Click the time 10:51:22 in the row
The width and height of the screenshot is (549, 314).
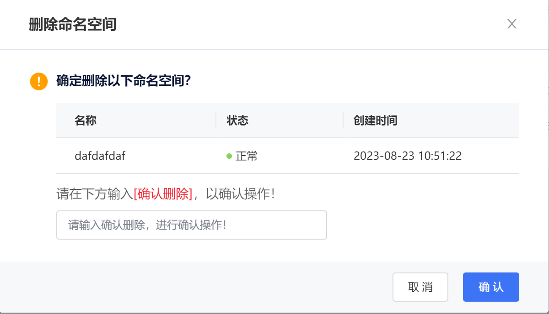tap(440, 156)
